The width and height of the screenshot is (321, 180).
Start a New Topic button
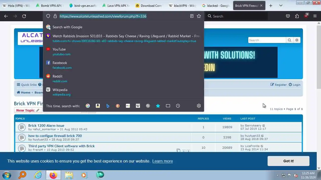pyautogui.click(x=28, y=110)
